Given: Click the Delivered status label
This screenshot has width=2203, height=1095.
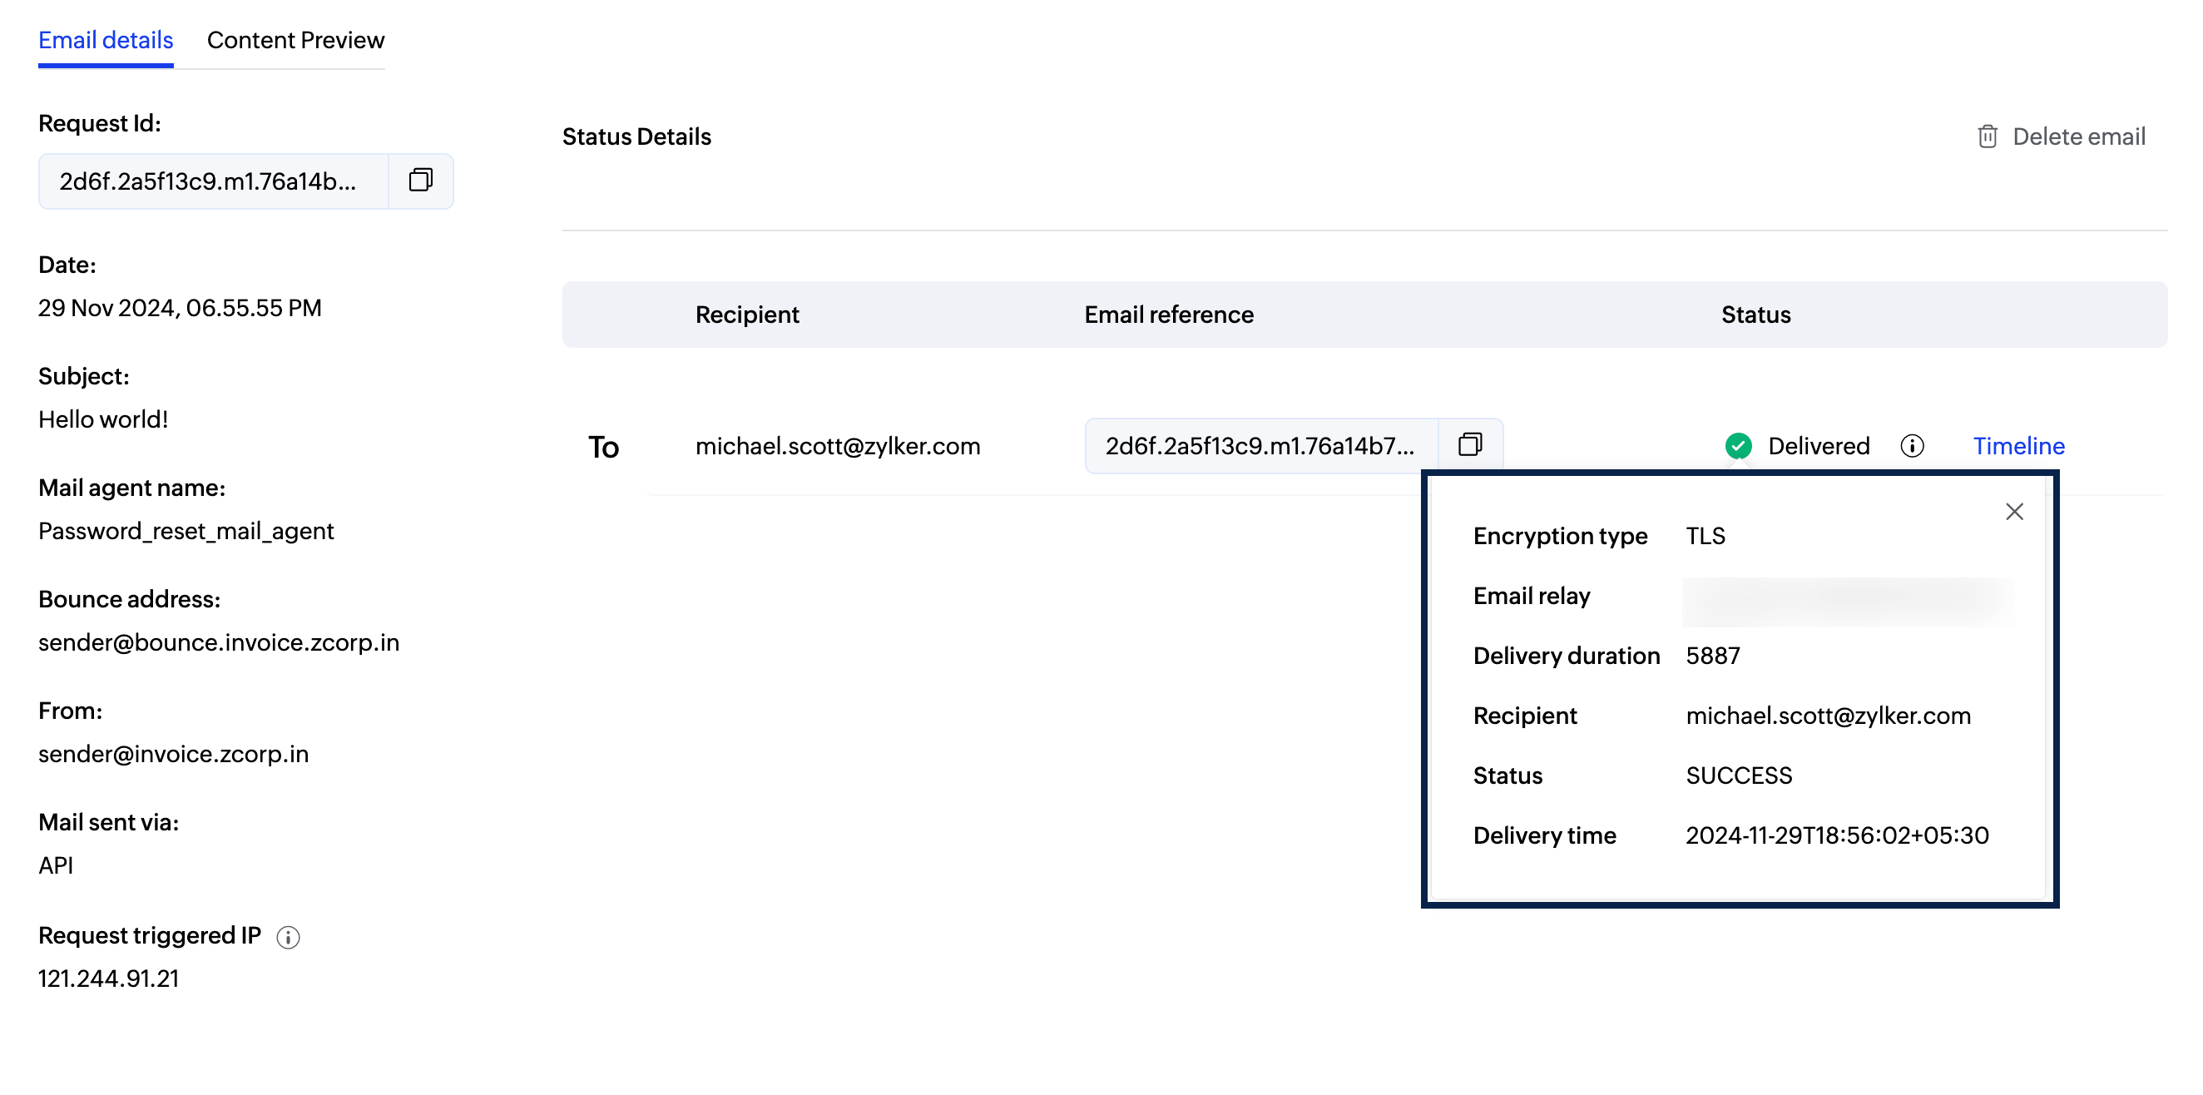Looking at the screenshot, I should click(1818, 446).
